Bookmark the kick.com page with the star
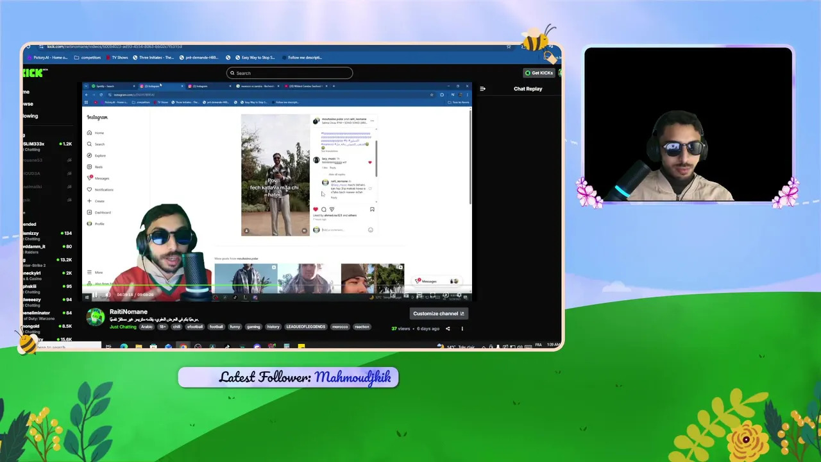Image resolution: width=821 pixels, height=462 pixels. coord(509,46)
